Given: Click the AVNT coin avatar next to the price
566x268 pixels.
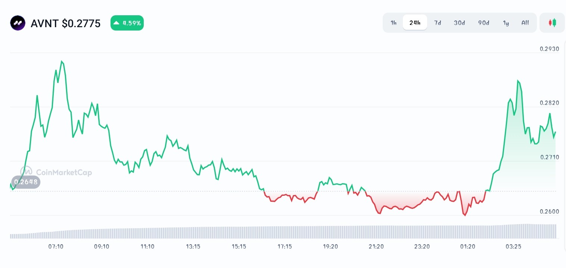Looking at the screenshot, I should click(x=18, y=23).
